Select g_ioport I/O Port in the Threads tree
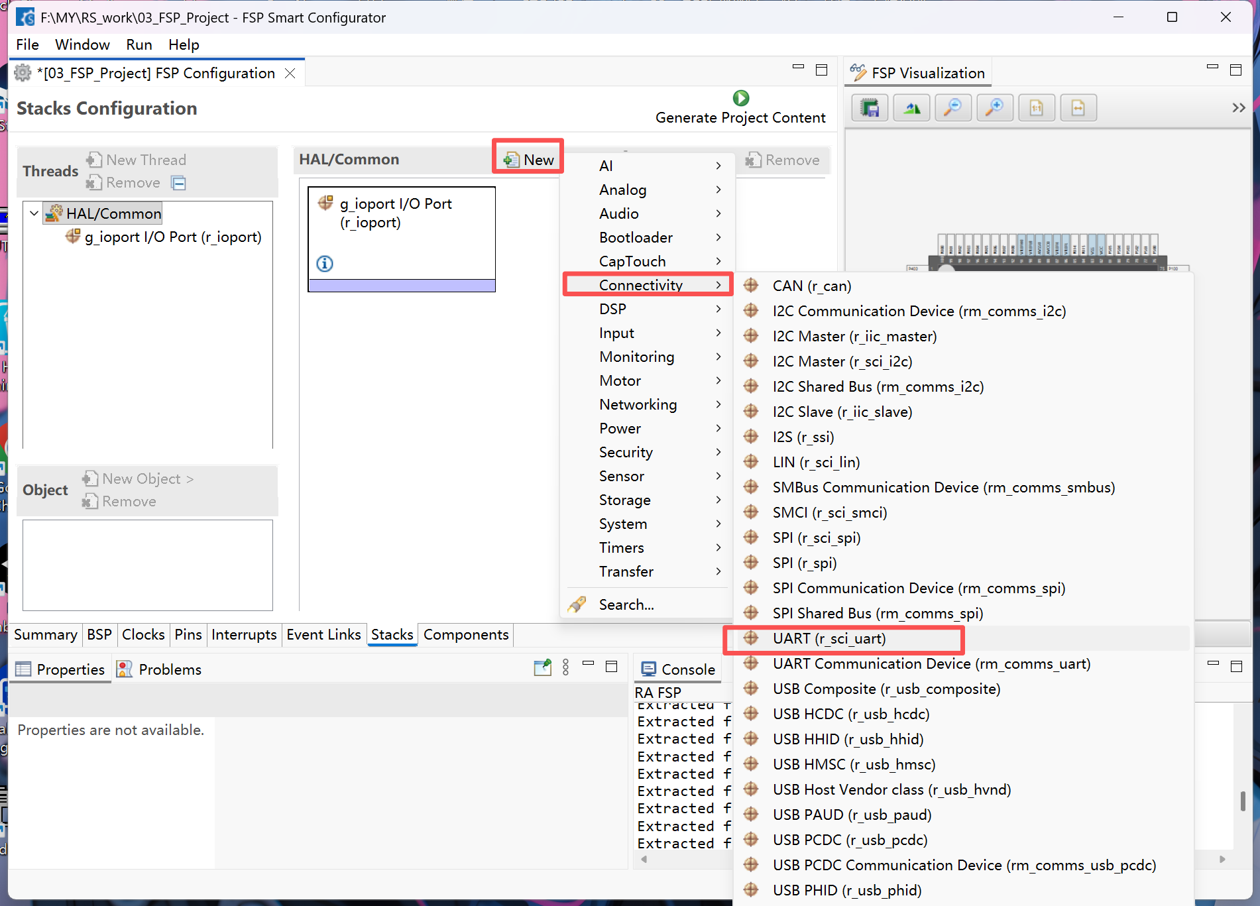This screenshot has height=906, width=1260. (x=164, y=237)
